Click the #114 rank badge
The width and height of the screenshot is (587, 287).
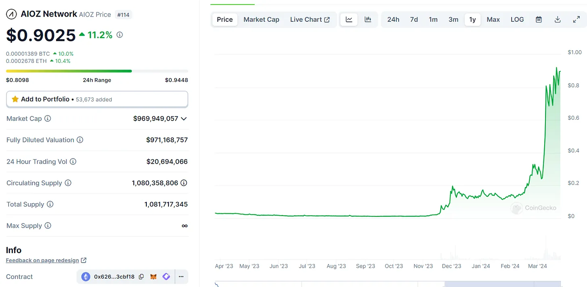[x=123, y=15]
